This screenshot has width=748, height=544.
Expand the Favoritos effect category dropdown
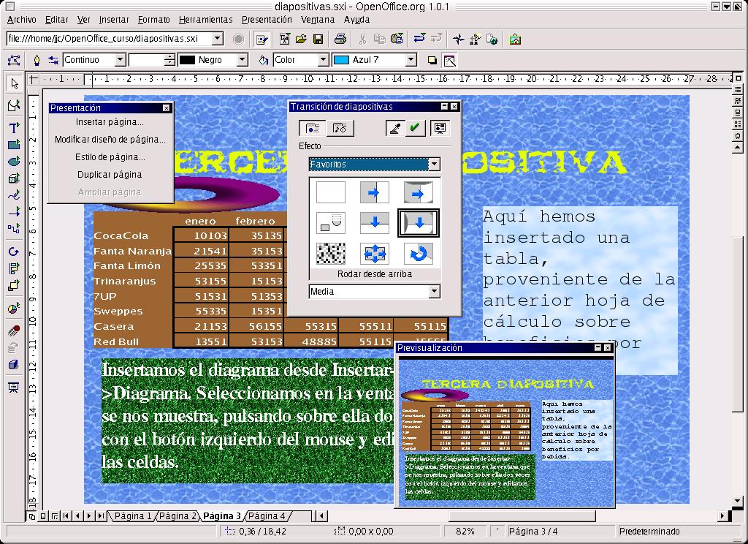(434, 165)
